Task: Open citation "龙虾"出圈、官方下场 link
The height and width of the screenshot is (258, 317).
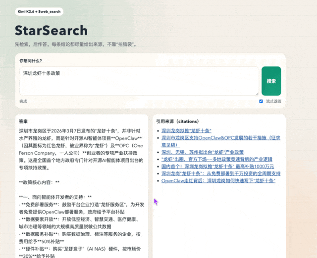Action: (x=217, y=159)
